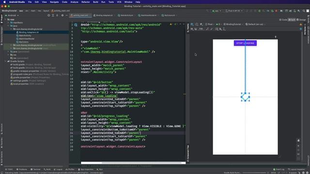
Task: Click zoom in plus on design surface
Action: [x=298, y=146]
